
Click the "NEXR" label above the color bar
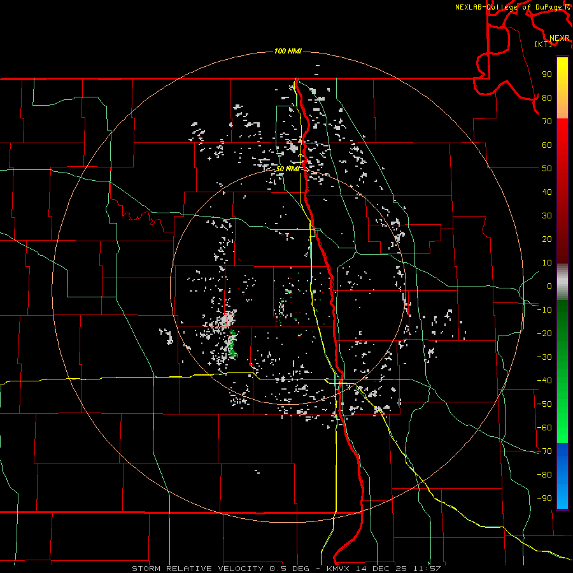(560, 38)
